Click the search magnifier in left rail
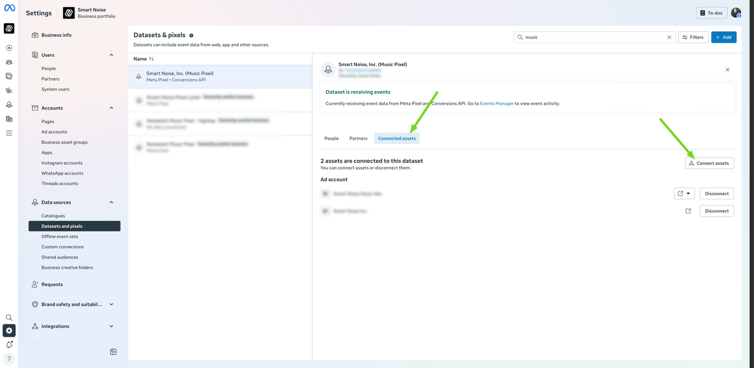 click(9, 318)
